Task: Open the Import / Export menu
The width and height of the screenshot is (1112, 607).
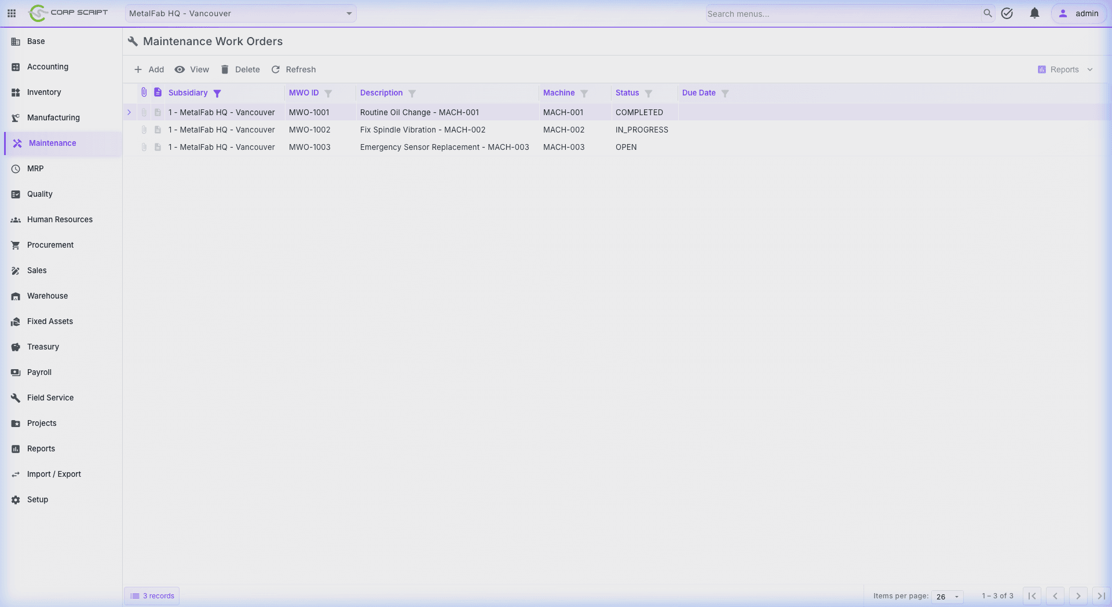Action: 54,474
